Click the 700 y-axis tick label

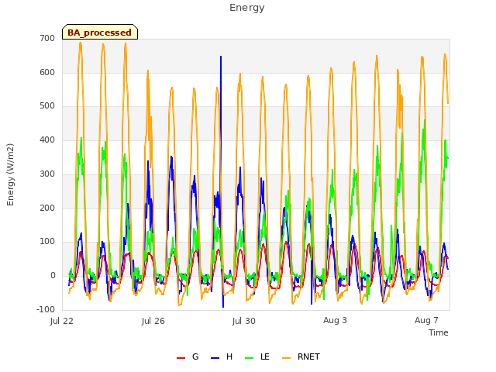47,38
